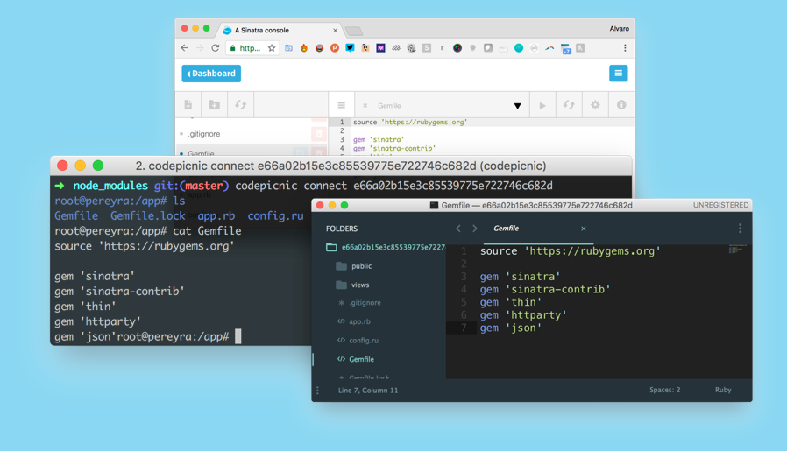This screenshot has height=451, width=787.
Task: Expand the open-files dropdown triangle
Action: point(517,106)
